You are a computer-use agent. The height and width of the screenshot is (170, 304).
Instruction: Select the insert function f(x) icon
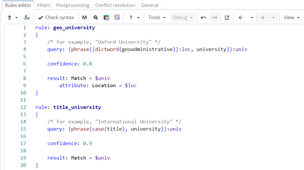(x=27, y=17)
